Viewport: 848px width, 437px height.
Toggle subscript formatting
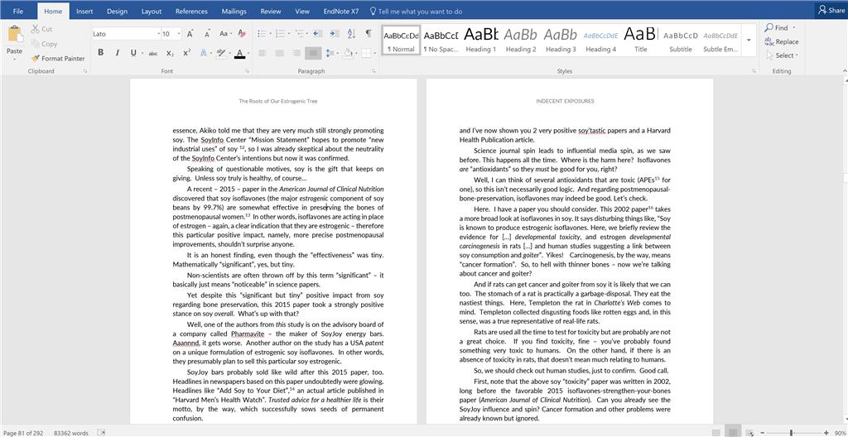click(x=170, y=53)
